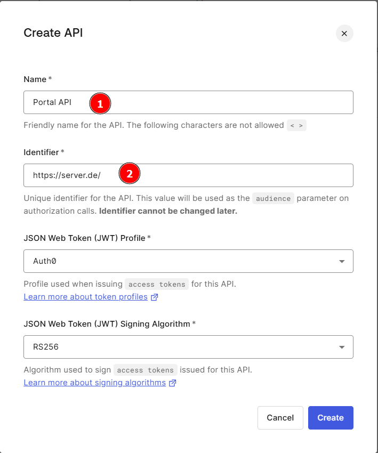Open the JWT Profile dropdown showing Auth0
This screenshot has width=378, height=453.
click(188, 261)
